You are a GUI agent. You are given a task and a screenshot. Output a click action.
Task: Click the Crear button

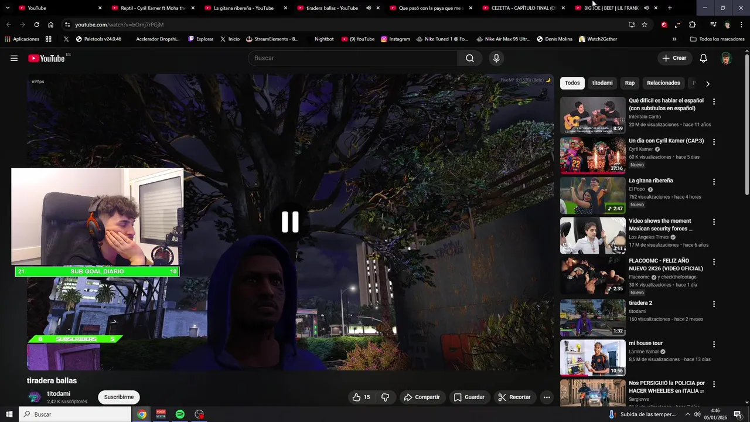point(674,58)
